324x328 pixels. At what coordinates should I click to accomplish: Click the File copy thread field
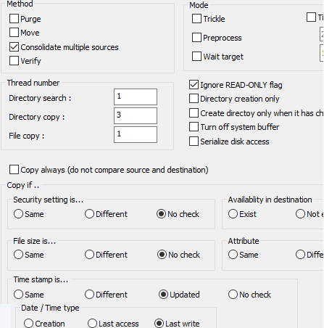(136, 134)
